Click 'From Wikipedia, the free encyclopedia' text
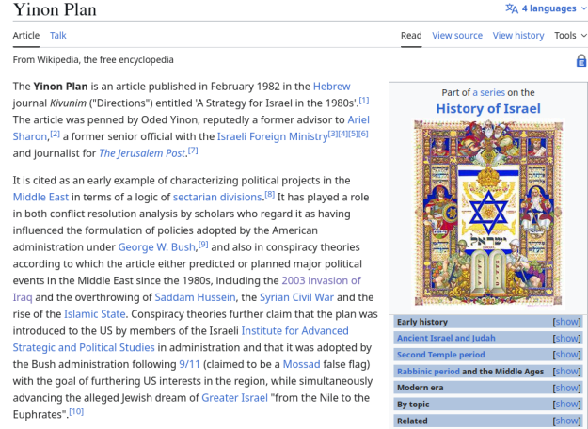Viewport: 588px width, 429px height. pyautogui.click(x=93, y=60)
